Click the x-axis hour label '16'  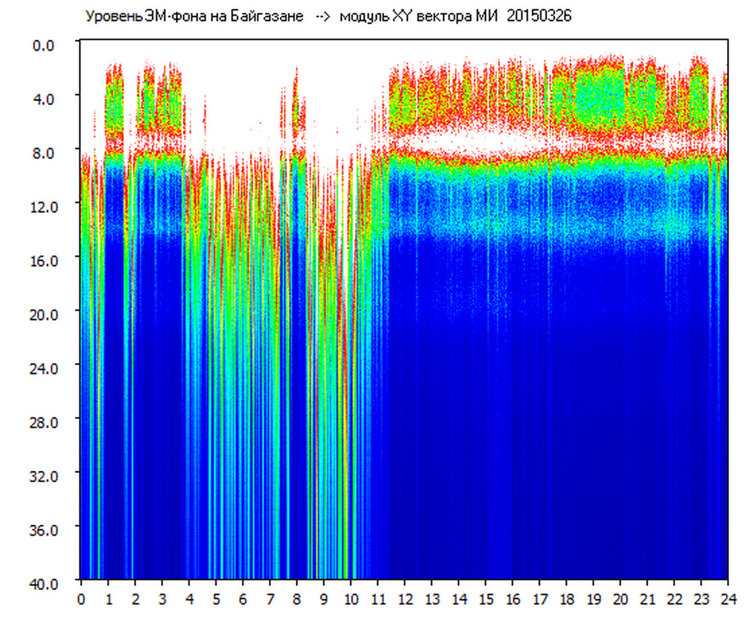point(513,599)
